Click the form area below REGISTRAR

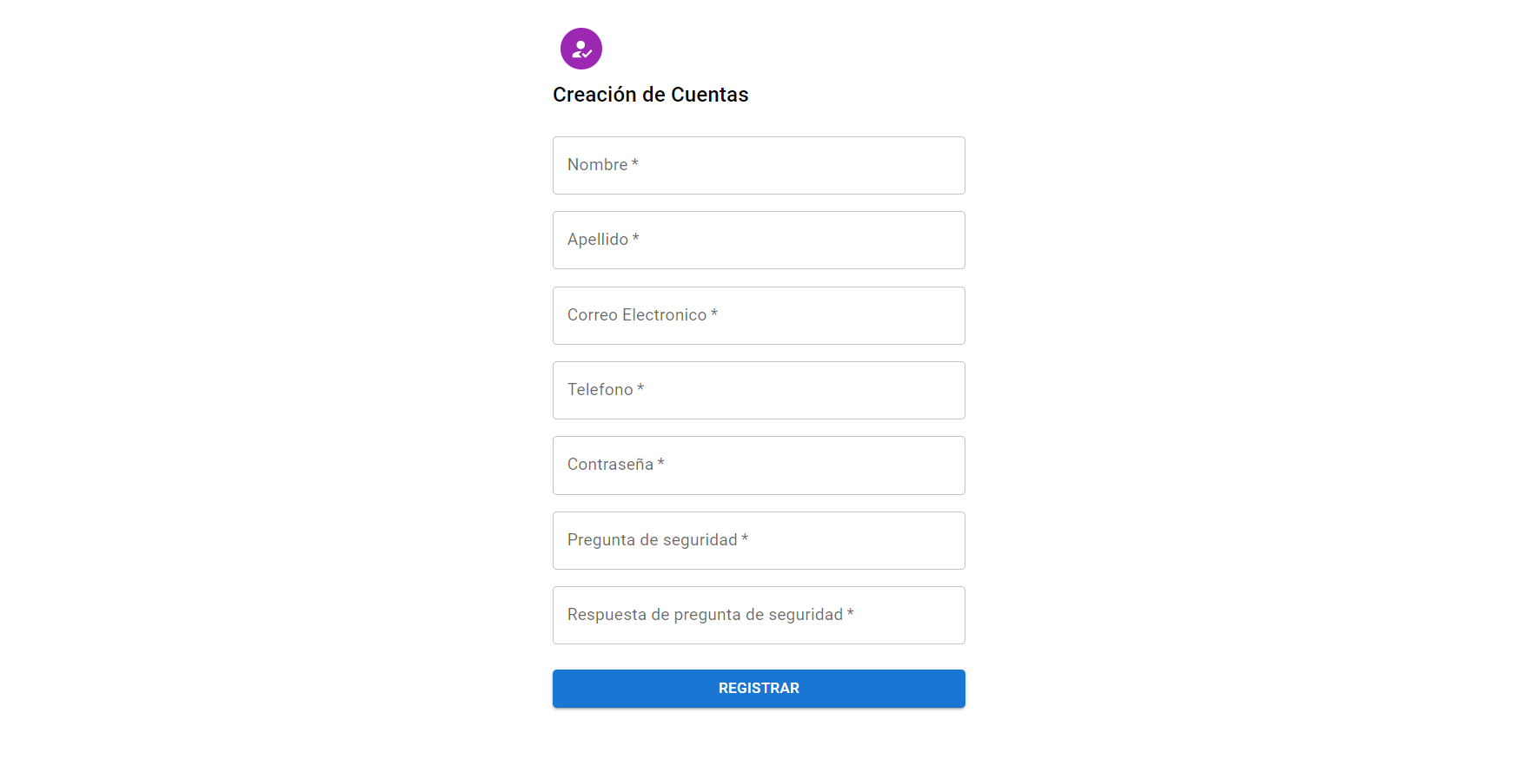(x=758, y=734)
